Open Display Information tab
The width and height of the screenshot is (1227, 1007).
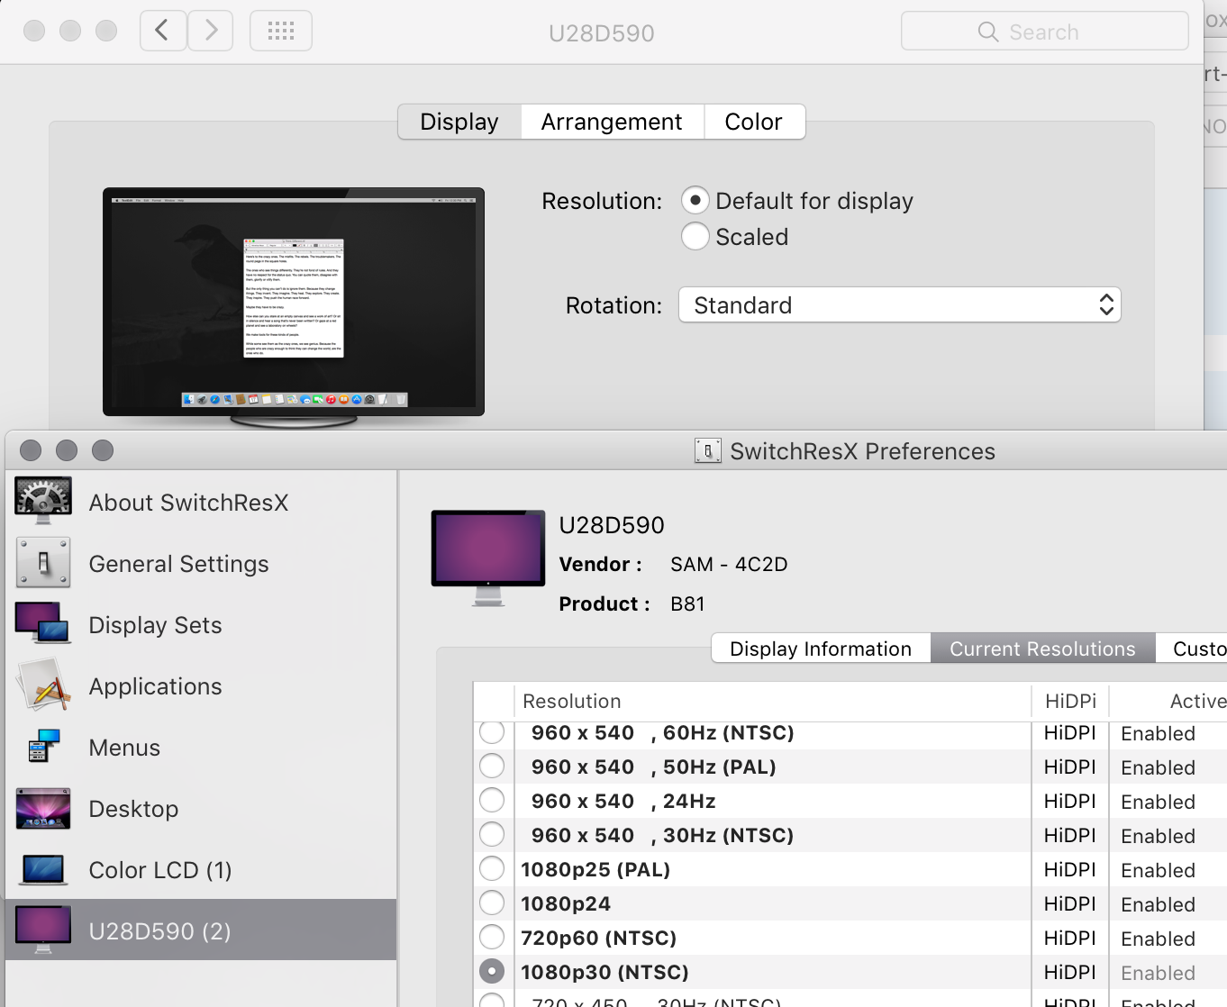[821, 649]
